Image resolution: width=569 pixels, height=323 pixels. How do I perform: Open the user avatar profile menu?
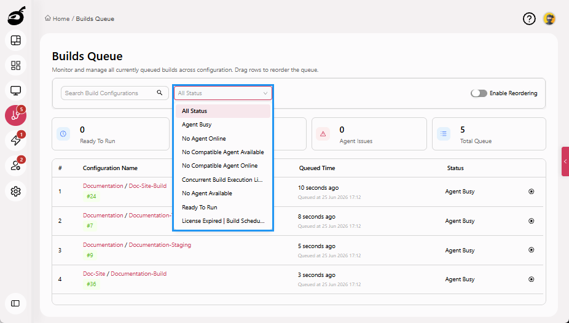pos(549,18)
